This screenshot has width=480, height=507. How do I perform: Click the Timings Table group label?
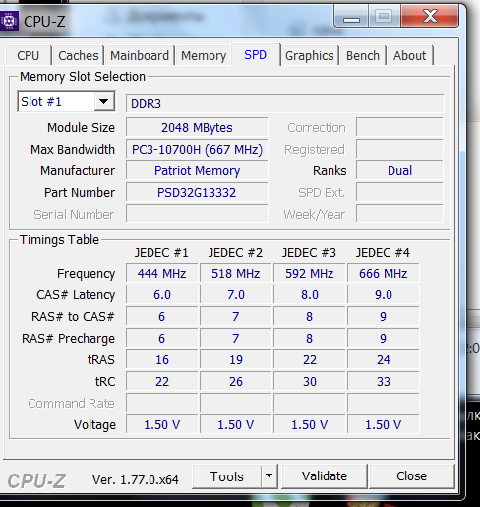tap(59, 240)
